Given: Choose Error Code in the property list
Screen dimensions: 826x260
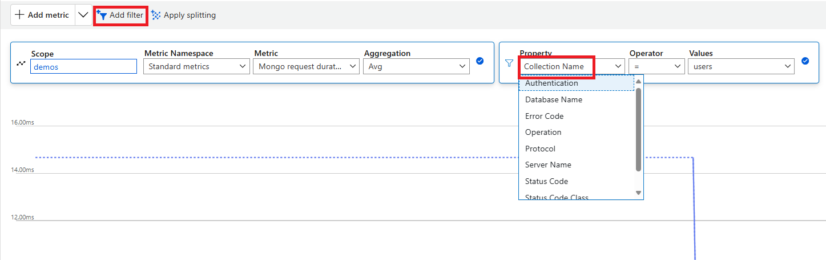Looking at the screenshot, I should point(544,116).
